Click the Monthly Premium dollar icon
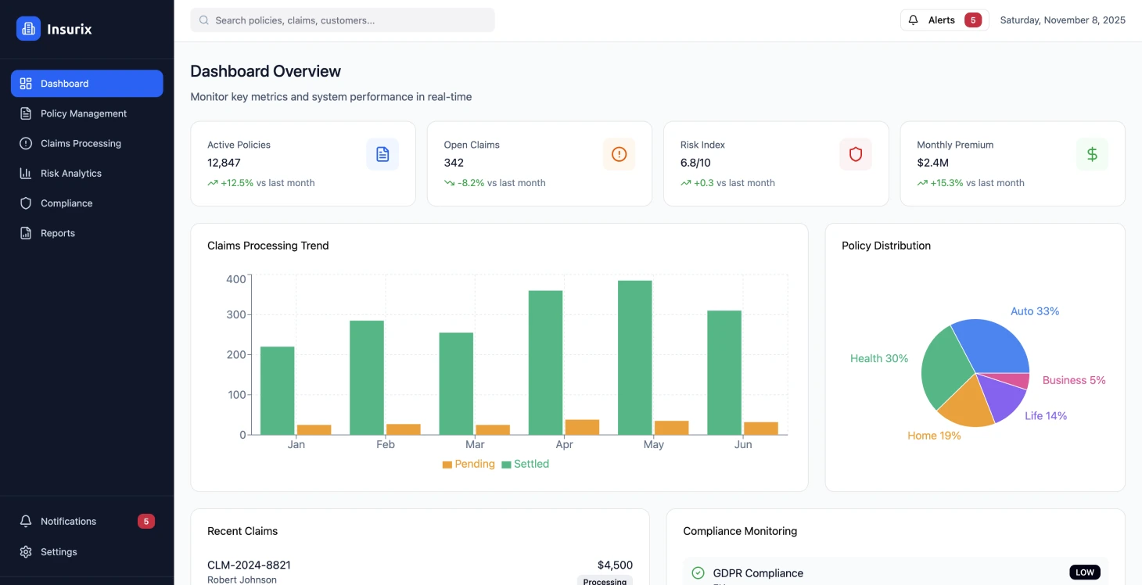The image size is (1142, 585). 1092,154
